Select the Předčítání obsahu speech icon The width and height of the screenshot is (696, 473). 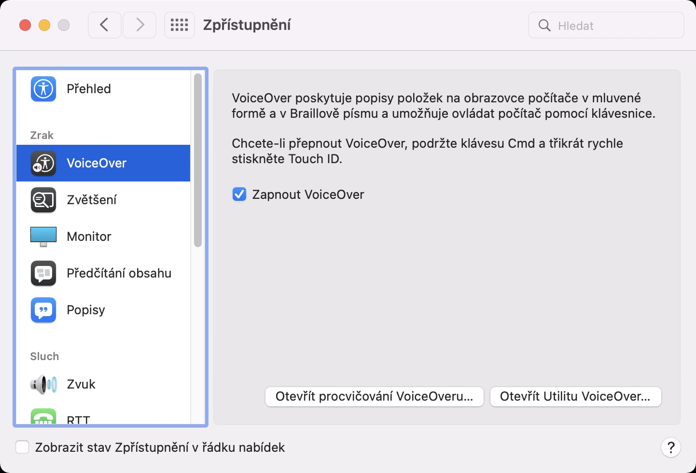[43, 273]
